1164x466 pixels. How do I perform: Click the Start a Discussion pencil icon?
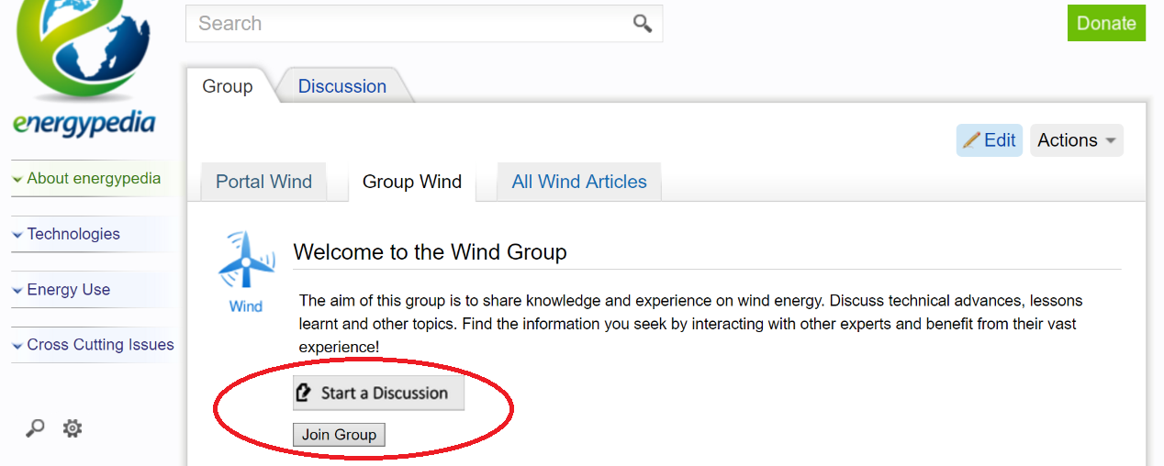click(x=304, y=394)
